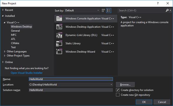Expand the Recent node

[x=3, y=10]
